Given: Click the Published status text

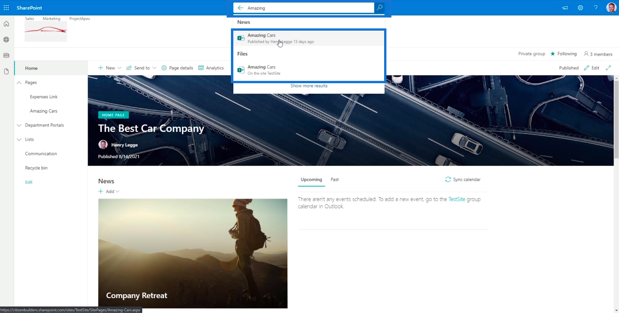Looking at the screenshot, I should pyautogui.click(x=569, y=68).
